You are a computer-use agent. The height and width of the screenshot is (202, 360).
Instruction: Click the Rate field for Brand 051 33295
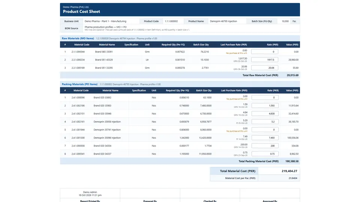264,68
